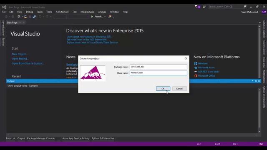Open the Server Explorer side tab
267x150 pixels.
pos(3,28)
